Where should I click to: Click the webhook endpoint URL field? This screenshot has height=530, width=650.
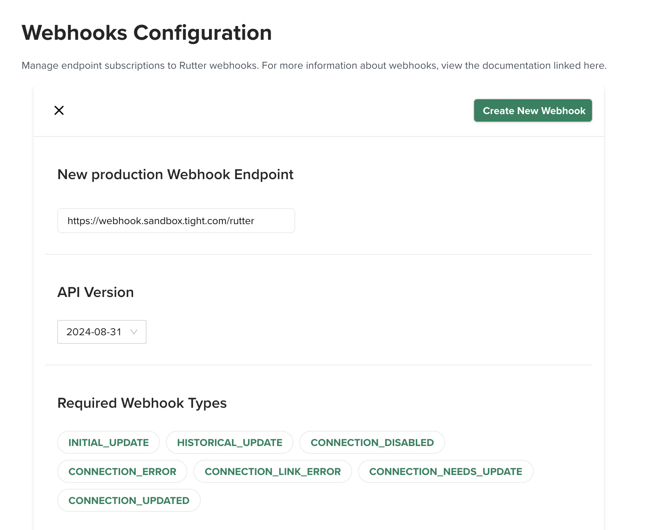(x=176, y=220)
